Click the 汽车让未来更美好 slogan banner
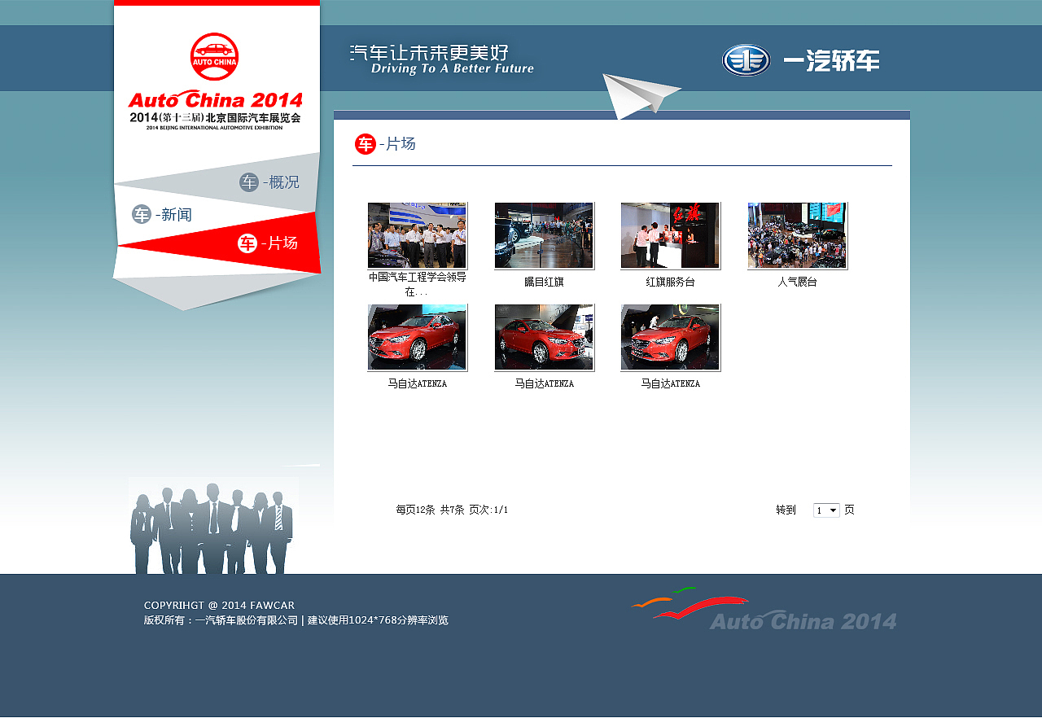The height and width of the screenshot is (718, 1042). [442, 60]
